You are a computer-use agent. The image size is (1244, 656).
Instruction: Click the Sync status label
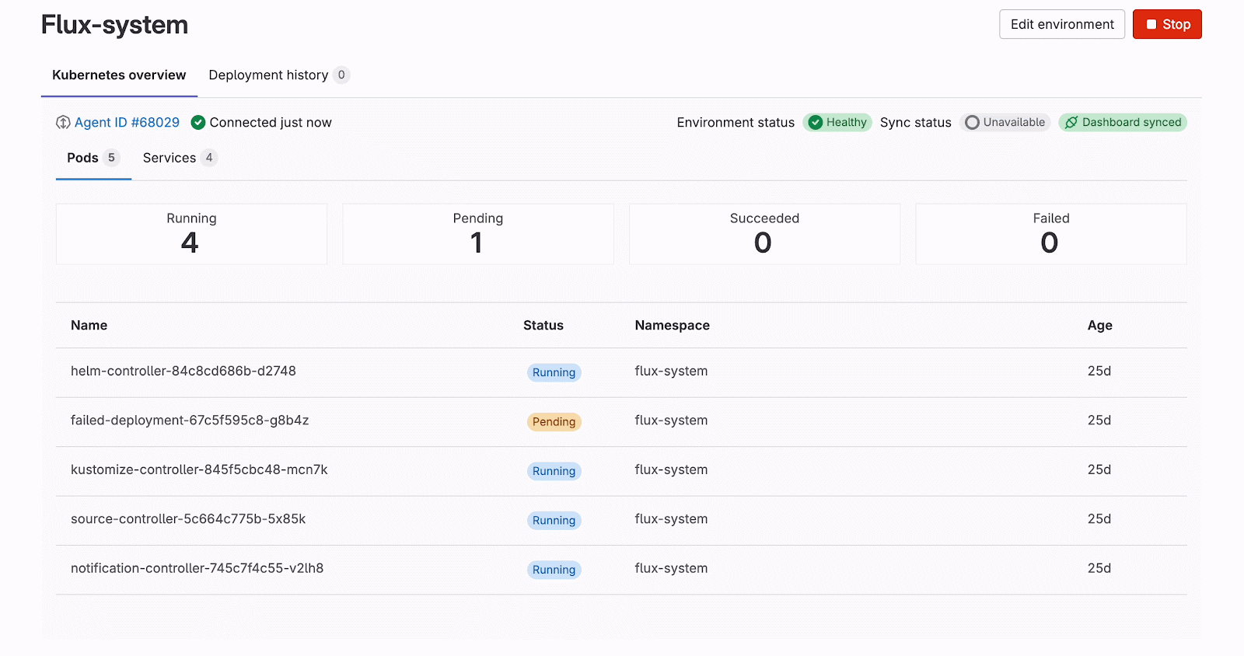click(916, 123)
